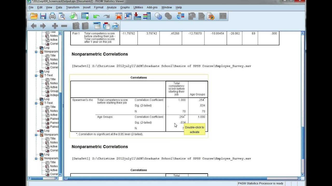Click the correlation significance footnote text

click(109, 134)
